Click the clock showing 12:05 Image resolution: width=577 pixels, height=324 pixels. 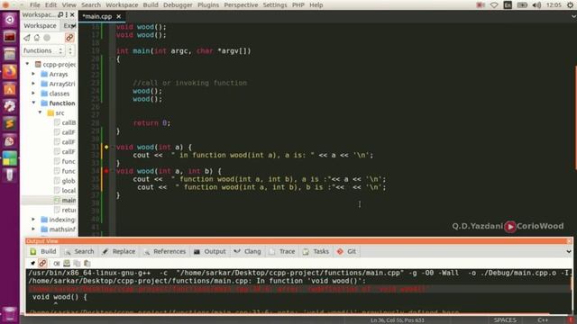coord(554,5)
